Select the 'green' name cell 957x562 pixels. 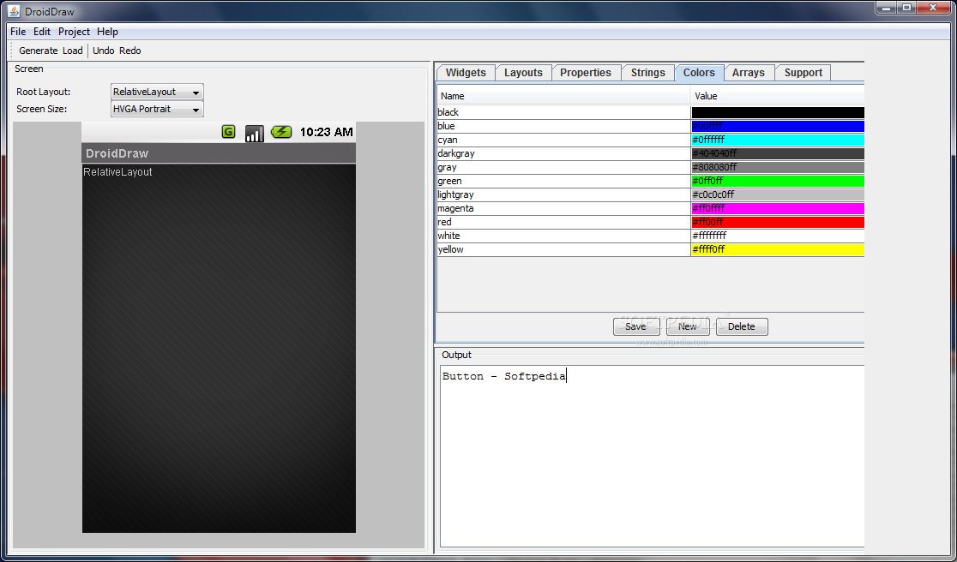[563, 181]
